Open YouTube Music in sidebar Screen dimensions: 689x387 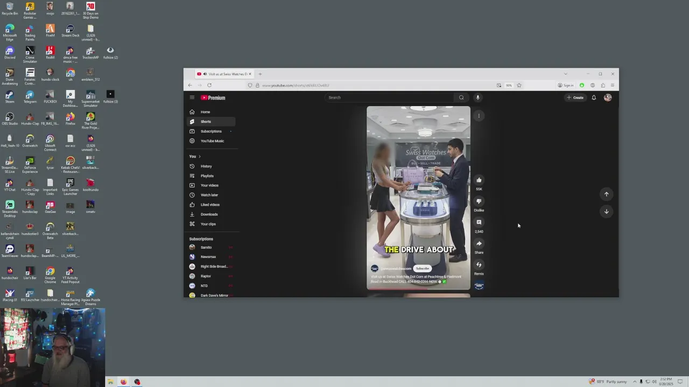(211, 141)
